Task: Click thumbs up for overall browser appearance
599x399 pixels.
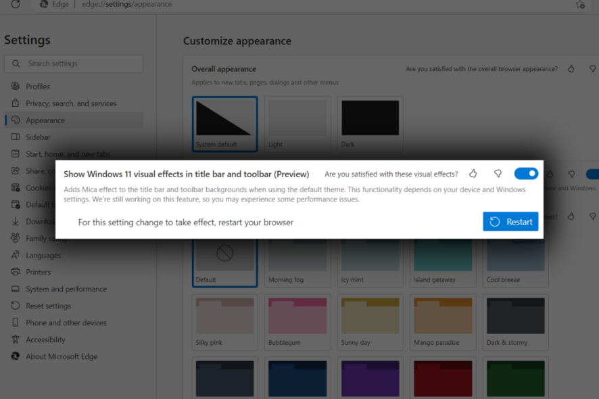Action: tap(571, 69)
